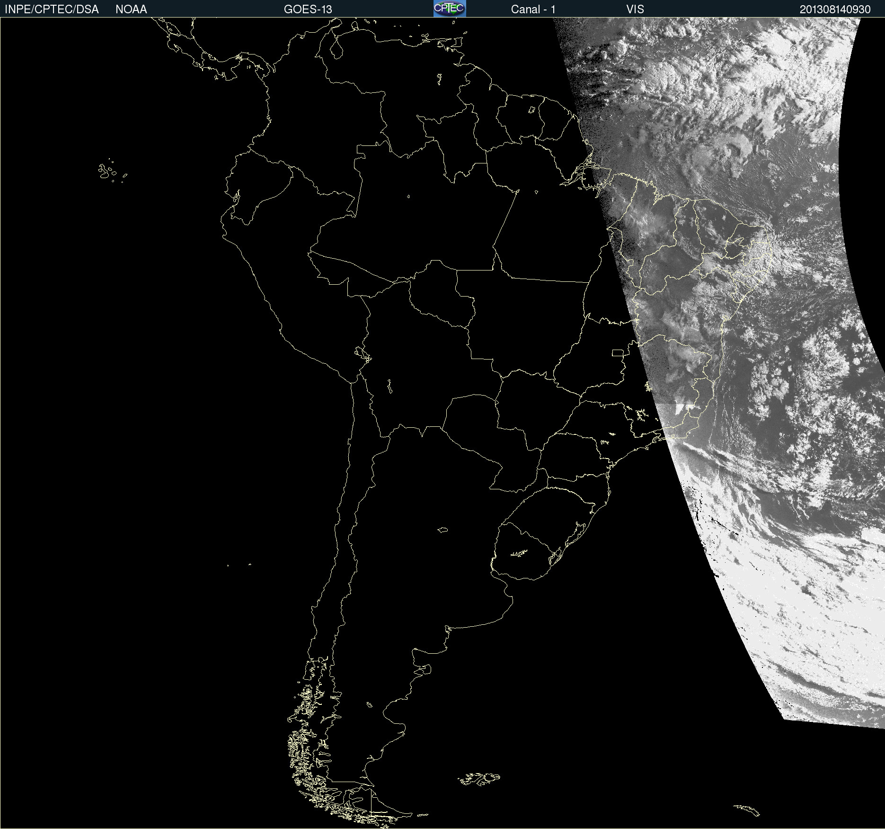Click the Mar Chiquita lake outline in Argentina

[442, 530]
